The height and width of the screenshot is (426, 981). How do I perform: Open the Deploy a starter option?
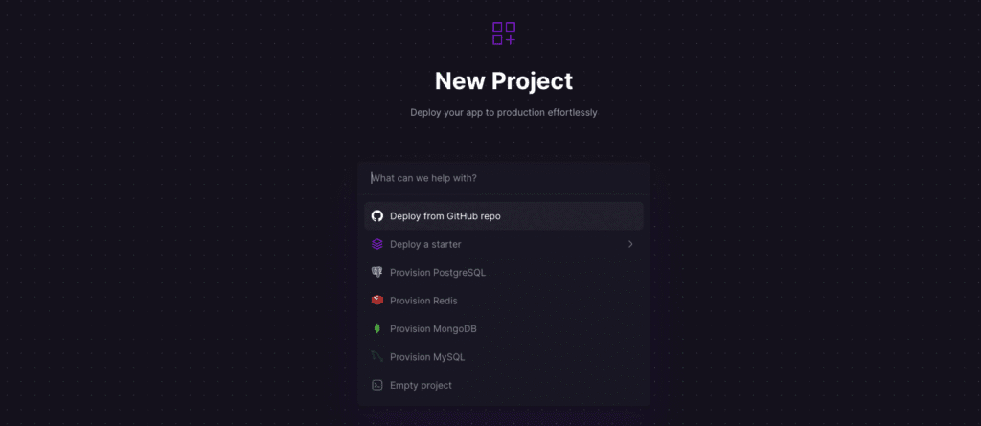pos(425,244)
